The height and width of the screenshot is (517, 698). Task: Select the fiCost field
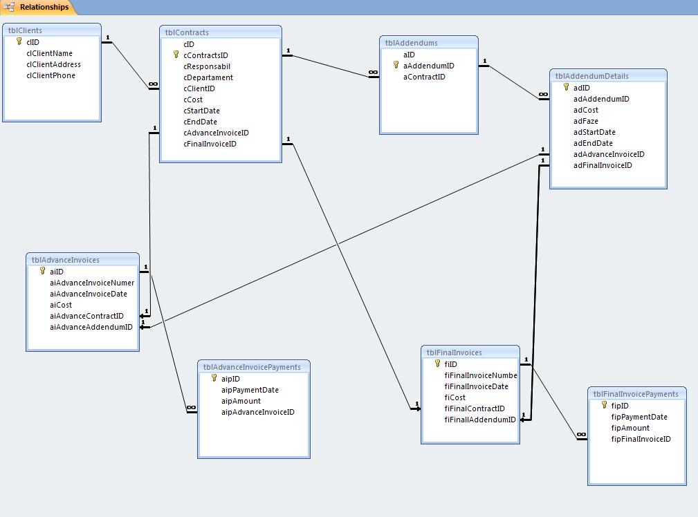pyautogui.click(x=455, y=397)
